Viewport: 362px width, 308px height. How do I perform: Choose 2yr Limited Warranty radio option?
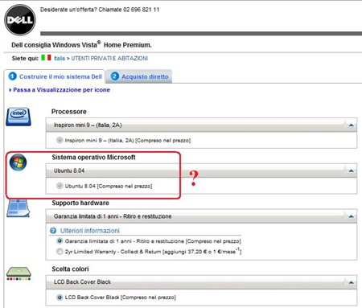point(60,252)
